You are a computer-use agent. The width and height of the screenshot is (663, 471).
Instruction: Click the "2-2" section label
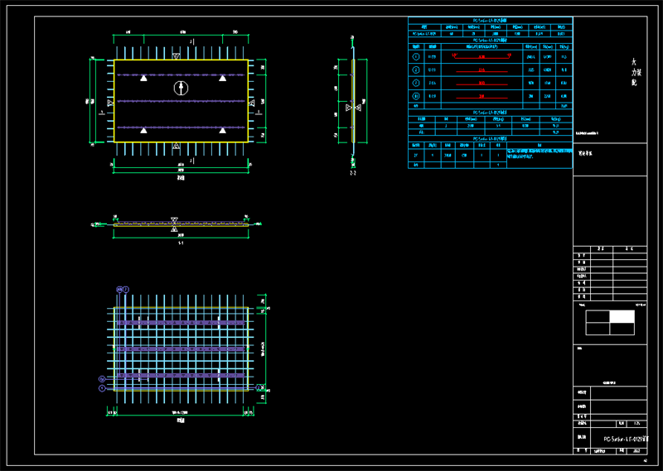click(353, 173)
